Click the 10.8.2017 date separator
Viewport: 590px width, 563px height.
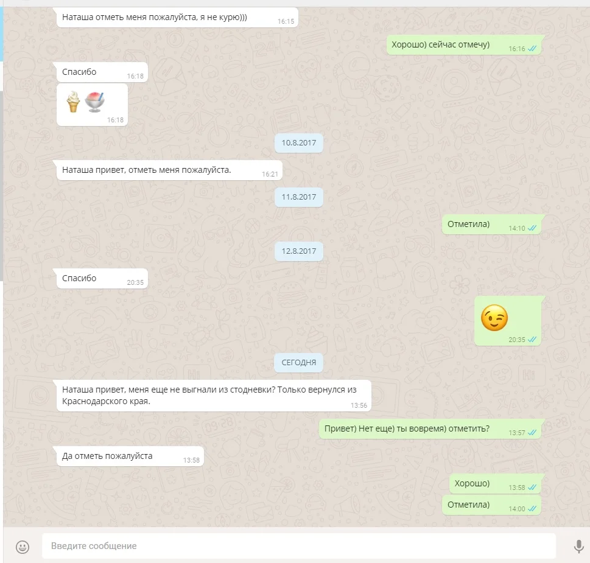pyautogui.click(x=299, y=143)
